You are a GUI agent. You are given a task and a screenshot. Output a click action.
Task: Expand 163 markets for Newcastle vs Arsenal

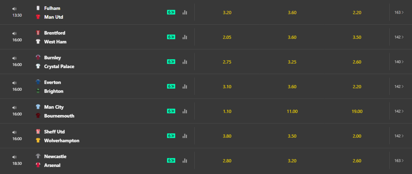click(399, 160)
